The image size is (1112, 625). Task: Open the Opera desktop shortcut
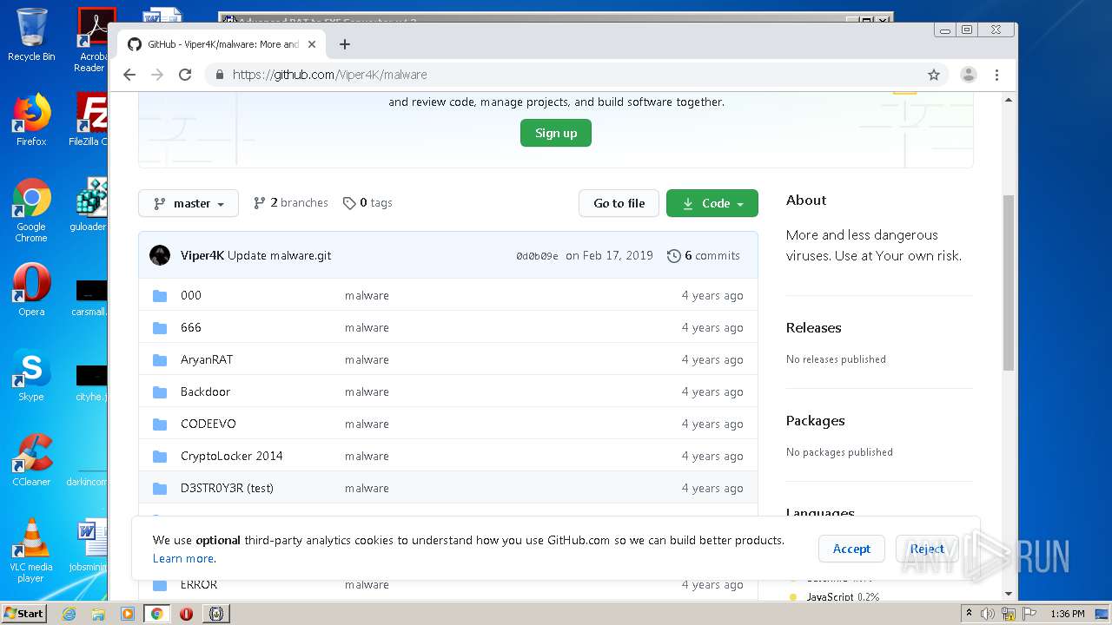[x=31, y=290]
